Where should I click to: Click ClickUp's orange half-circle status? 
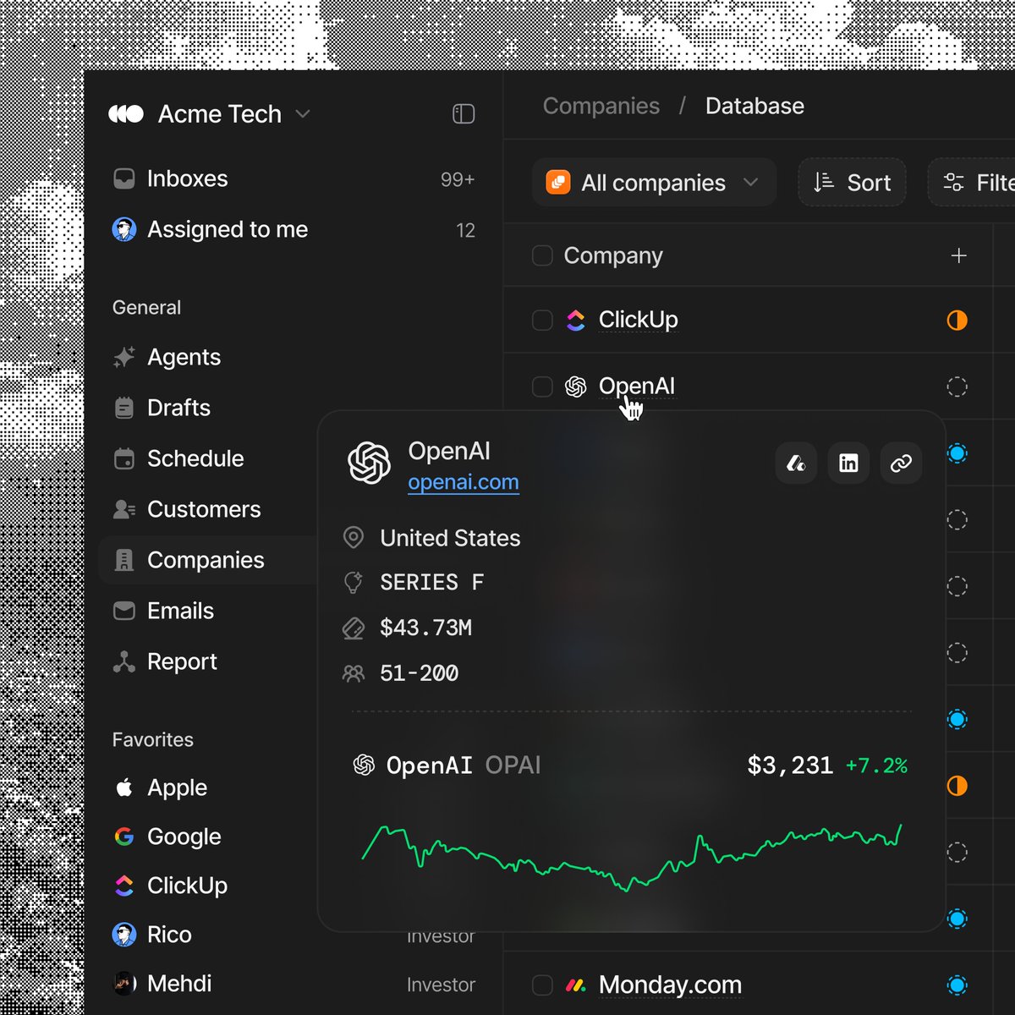957,320
